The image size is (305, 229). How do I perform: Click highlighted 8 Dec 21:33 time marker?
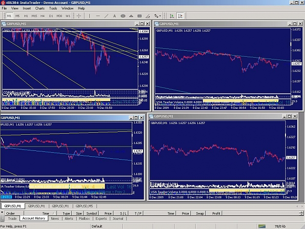pyautogui.click(x=6, y=197)
